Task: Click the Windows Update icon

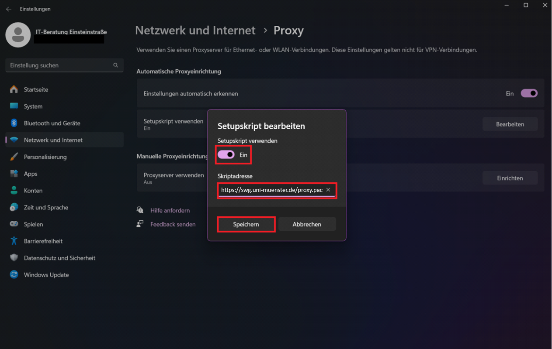Action: point(14,275)
